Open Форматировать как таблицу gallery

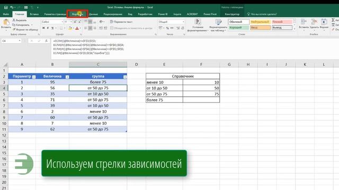tap(218, 25)
